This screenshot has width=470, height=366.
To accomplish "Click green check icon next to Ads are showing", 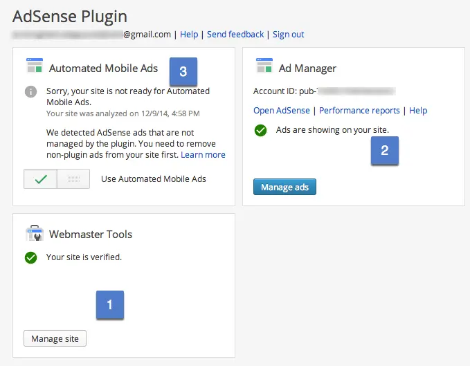I will click(260, 130).
